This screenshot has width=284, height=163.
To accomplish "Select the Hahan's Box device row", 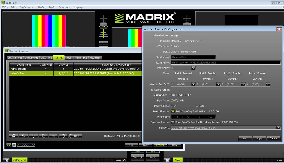I will click(75, 73).
